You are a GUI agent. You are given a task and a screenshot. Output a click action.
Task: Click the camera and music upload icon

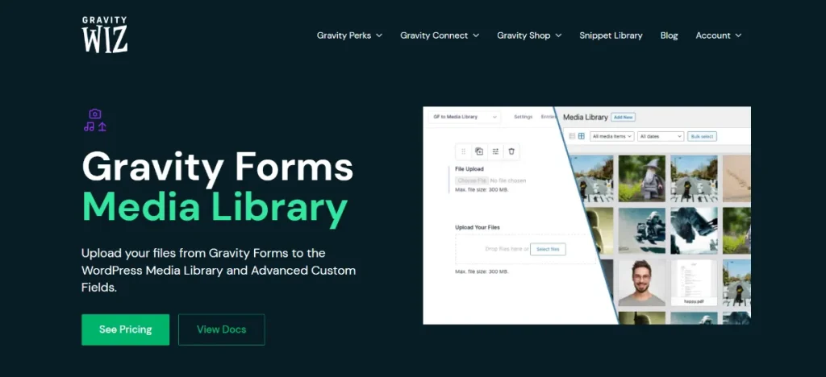95,120
